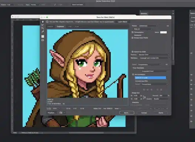Click the image width field
Image resolution: width=195 pixels, height=142 pixels.
(137, 96)
